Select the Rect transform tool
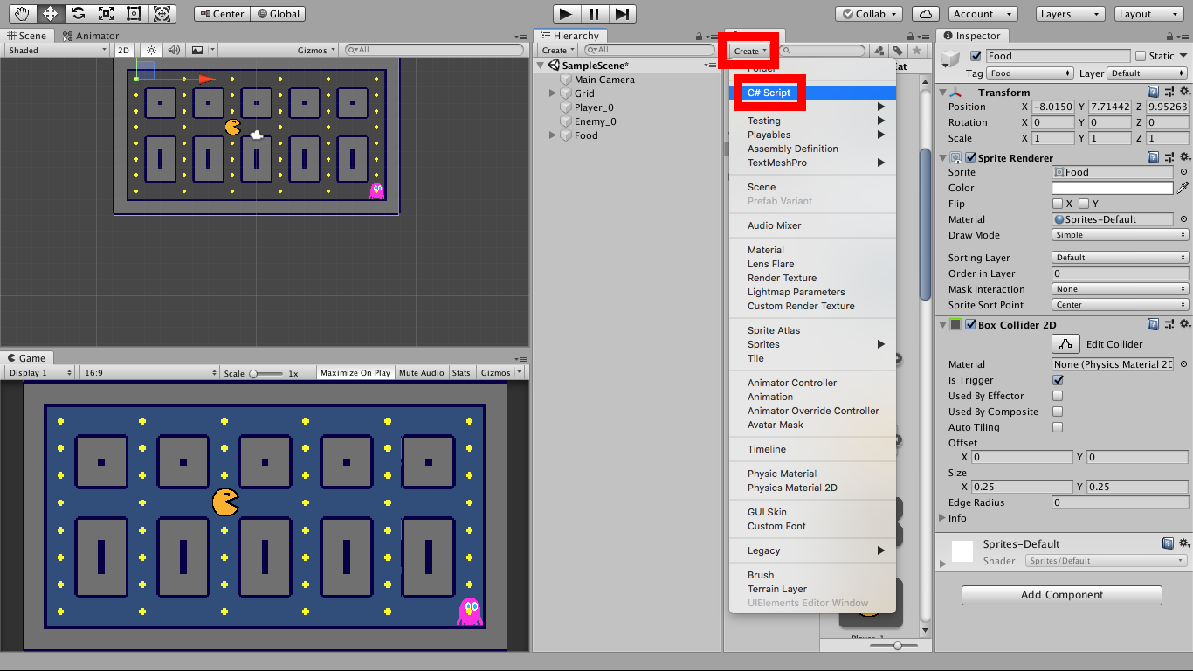Viewport: 1193px width, 671px height. pos(134,14)
